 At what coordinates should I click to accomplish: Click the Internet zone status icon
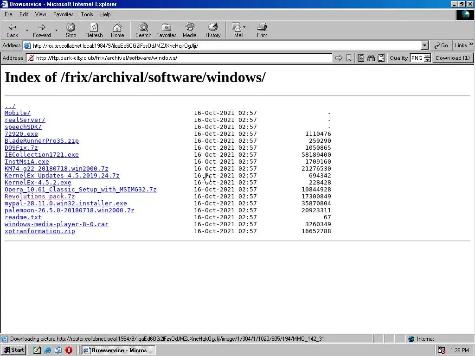[x=411, y=339]
